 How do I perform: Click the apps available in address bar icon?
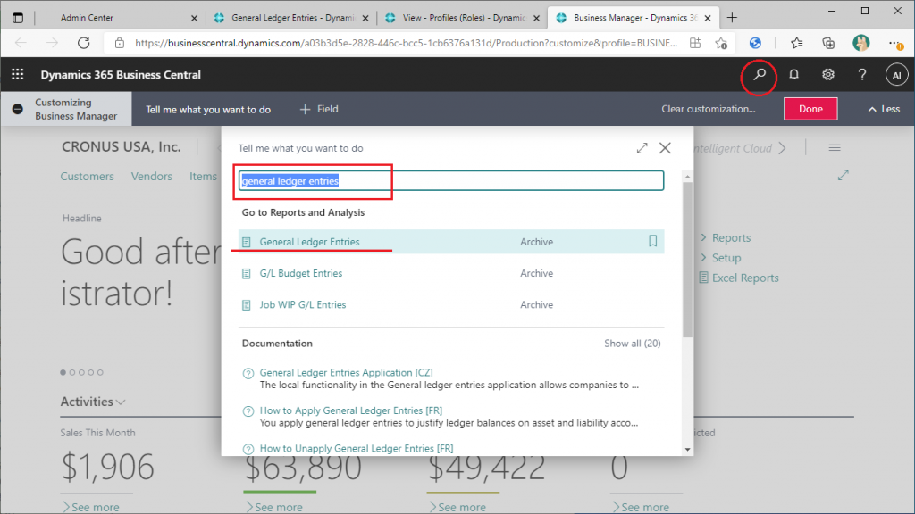coord(695,43)
